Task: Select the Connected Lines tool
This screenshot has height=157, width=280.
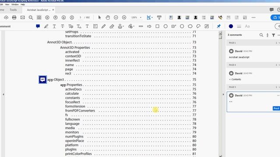Action: tap(198, 26)
